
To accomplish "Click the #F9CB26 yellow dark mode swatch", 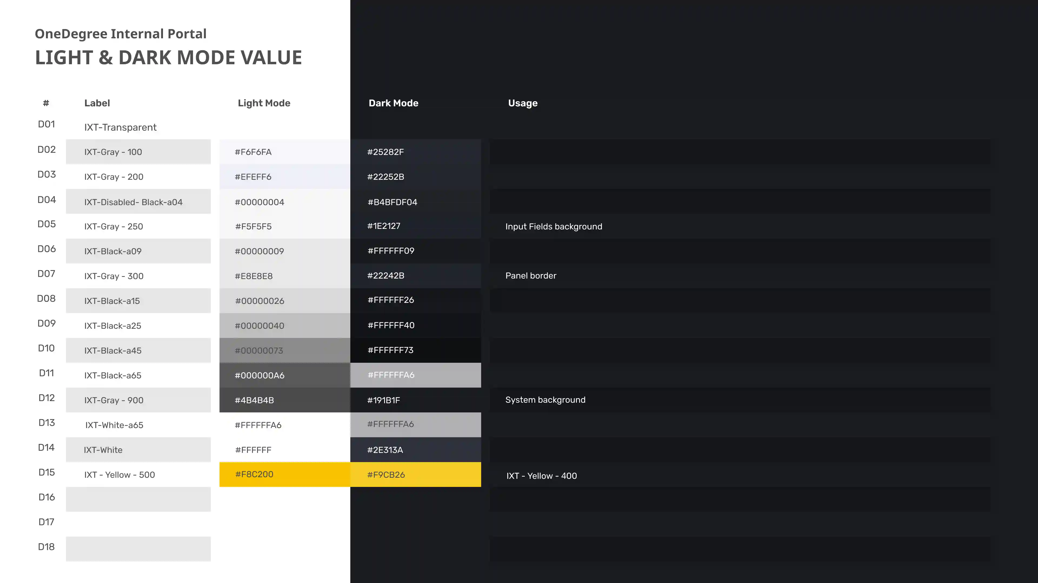I will tap(415, 474).
